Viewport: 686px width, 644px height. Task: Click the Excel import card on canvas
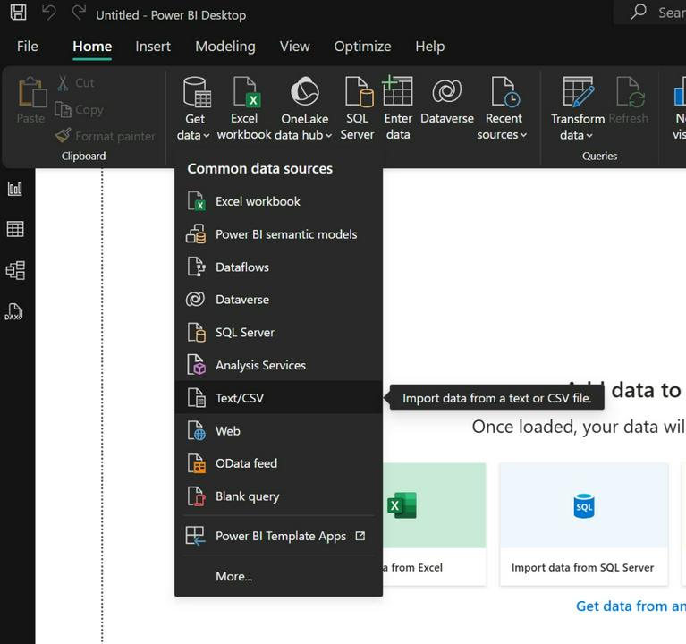coord(434,524)
